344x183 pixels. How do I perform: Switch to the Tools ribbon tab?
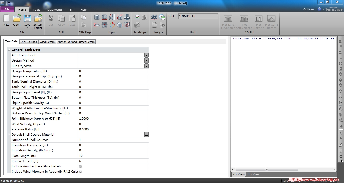(37, 10)
